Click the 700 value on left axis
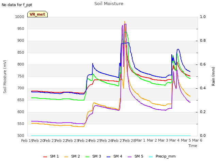218x163 pixels. tap(21, 88)
